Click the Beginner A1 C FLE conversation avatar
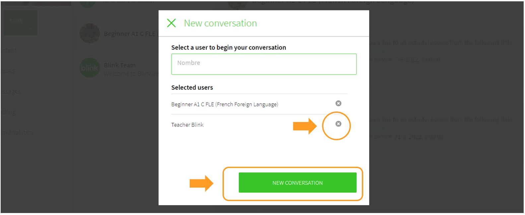The image size is (525, 215). (90, 33)
